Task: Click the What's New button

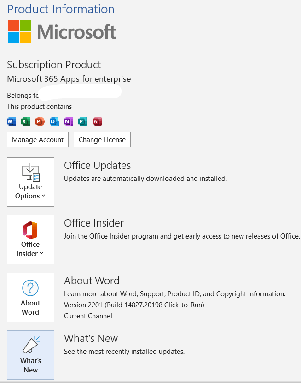Action: click(x=31, y=355)
